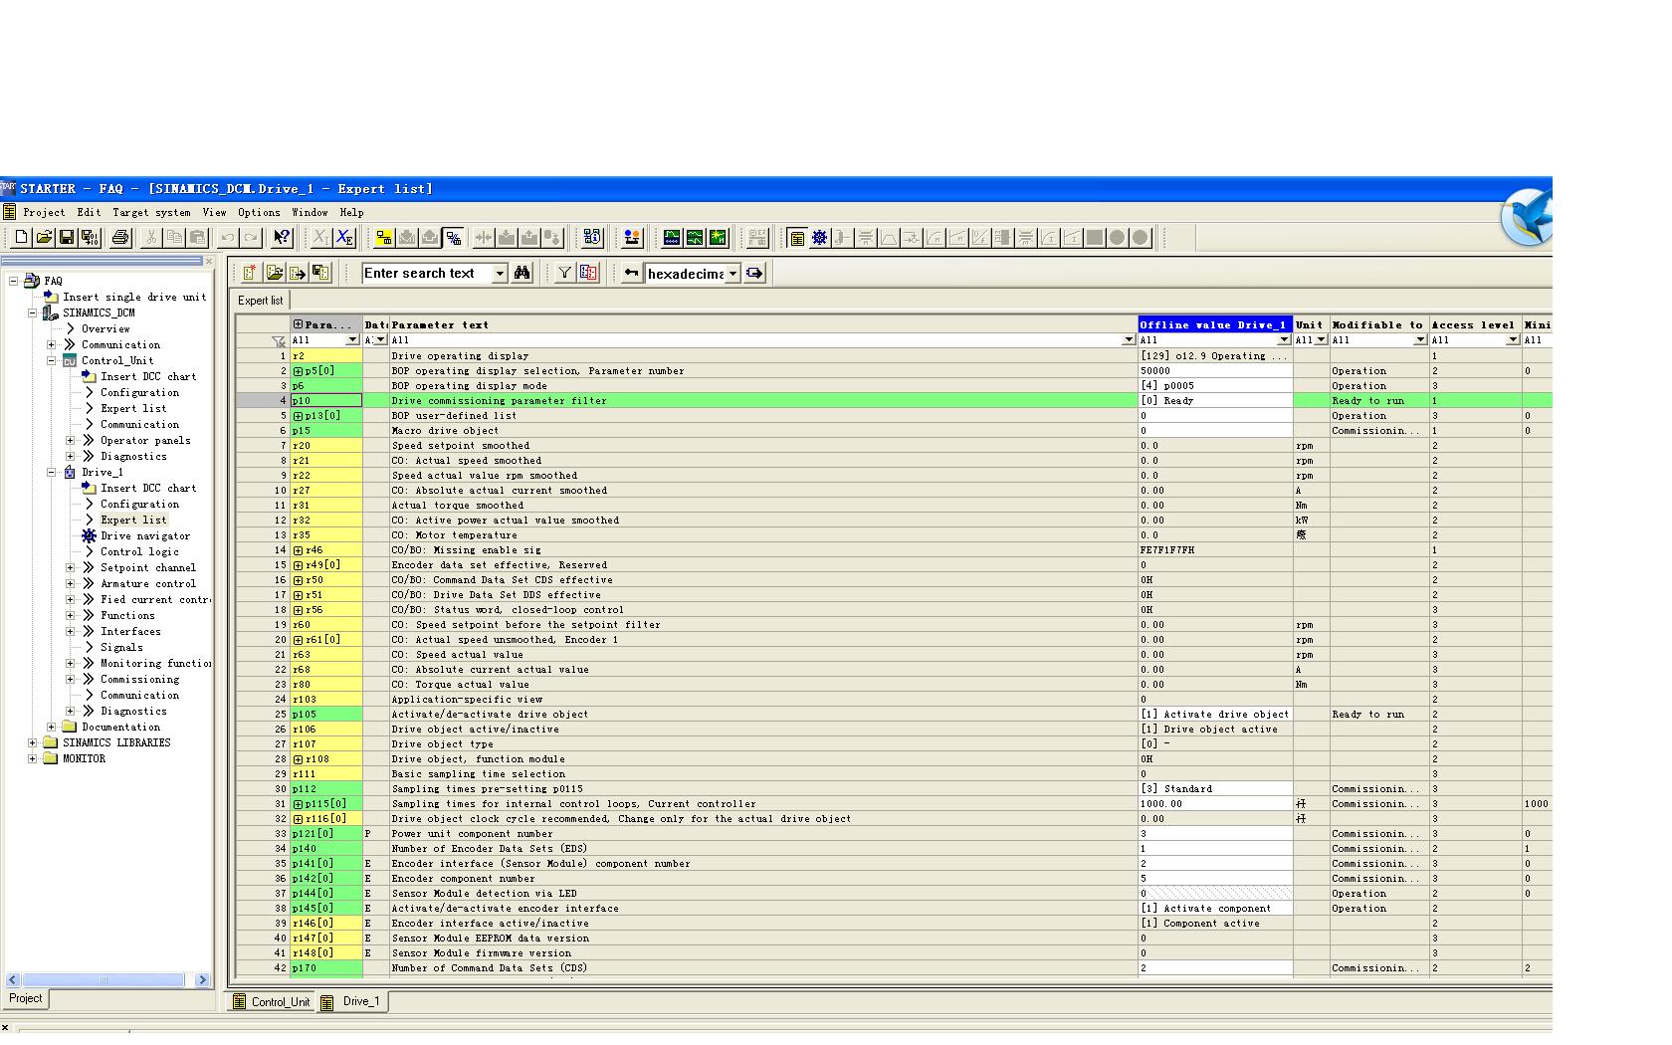Click the open parameter list icon
Screen dimensions: 1672x1045
[x=274, y=273]
